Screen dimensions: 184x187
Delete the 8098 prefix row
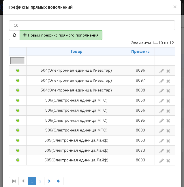pyautogui.click(x=168, y=91)
